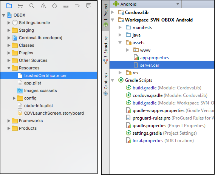Viewport: 215px width, 175px height.
Task: Click the proguard-rules.pro label
Action: pyautogui.click(x=152, y=118)
